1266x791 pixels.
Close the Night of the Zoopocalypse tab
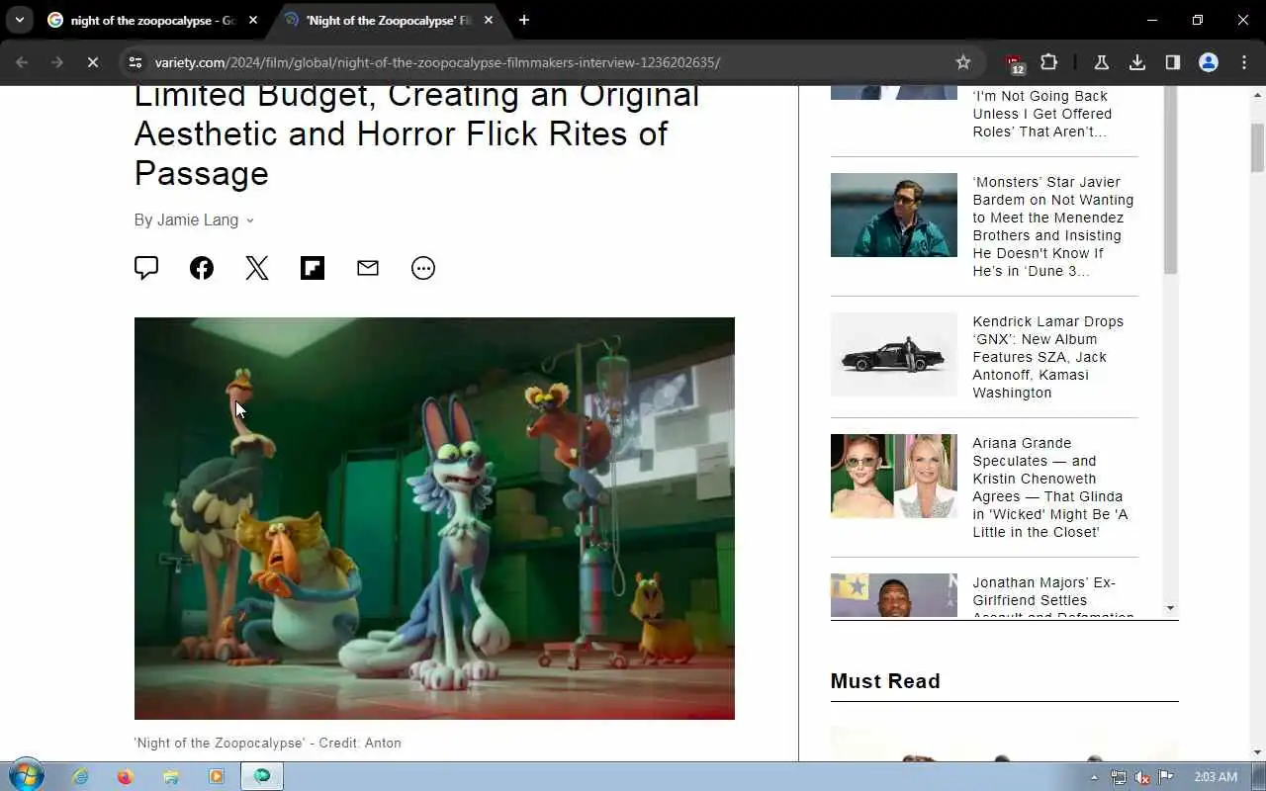(x=489, y=20)
